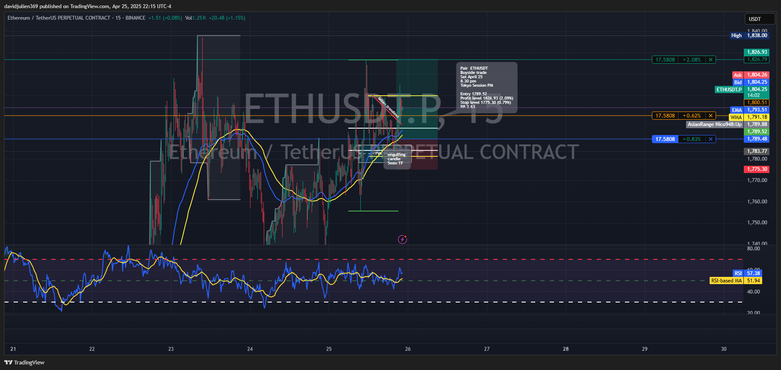Viewport: 781px width, 370px height.
Task: Click the orange-outlined 1,800.51 price tag
Action: point(757,103)
